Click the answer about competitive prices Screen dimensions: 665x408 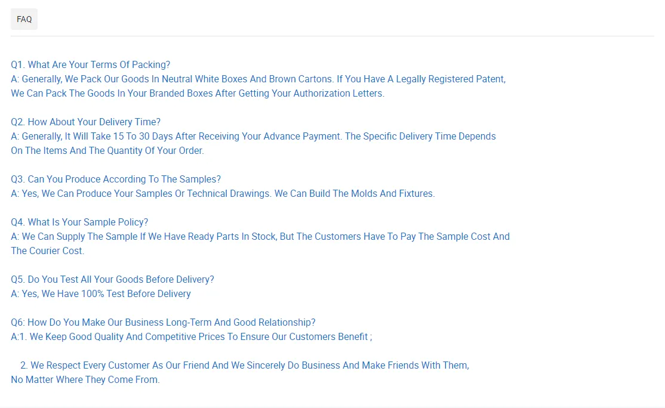[191, 336]
